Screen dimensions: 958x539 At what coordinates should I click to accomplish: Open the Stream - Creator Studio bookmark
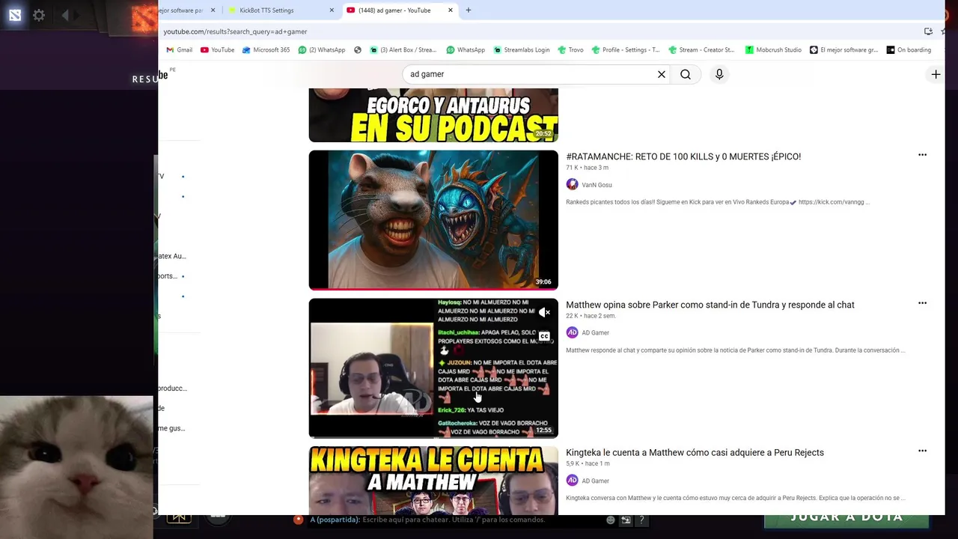tap(701, 50)
